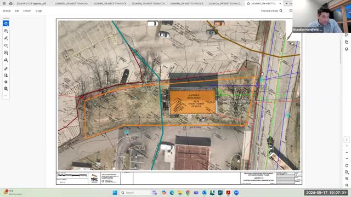Click the YRC logo in title block
The height and width of the screenshot is (197, 351).
click(94, 178)
